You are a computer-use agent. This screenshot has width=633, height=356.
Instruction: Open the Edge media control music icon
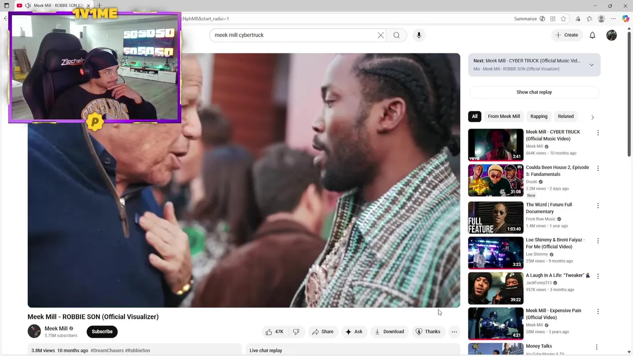[x=578, y=19]
